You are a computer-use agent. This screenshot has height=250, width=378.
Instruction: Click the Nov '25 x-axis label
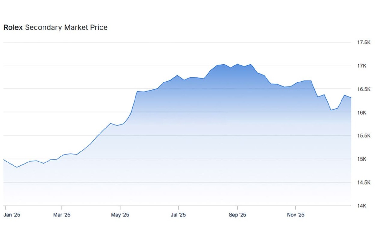295,215
